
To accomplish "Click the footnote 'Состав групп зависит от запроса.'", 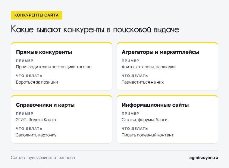I will point(43,158).
